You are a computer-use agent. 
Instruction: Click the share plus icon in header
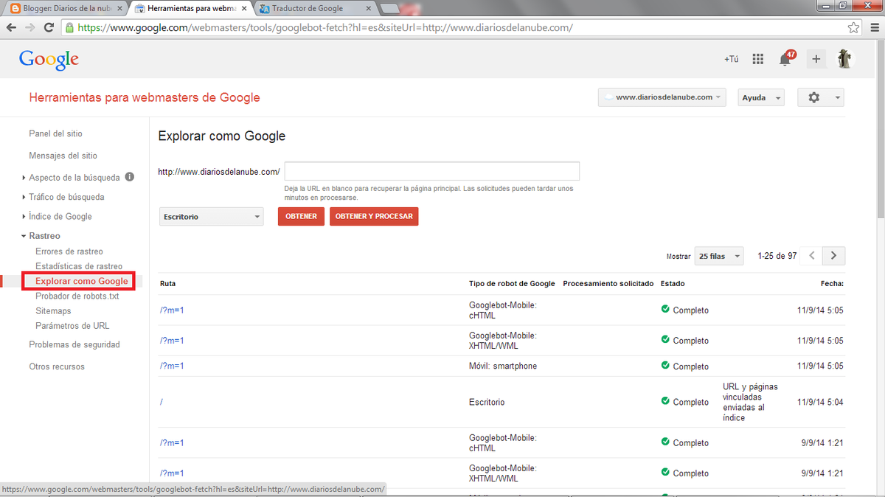[x=816, y=60]
